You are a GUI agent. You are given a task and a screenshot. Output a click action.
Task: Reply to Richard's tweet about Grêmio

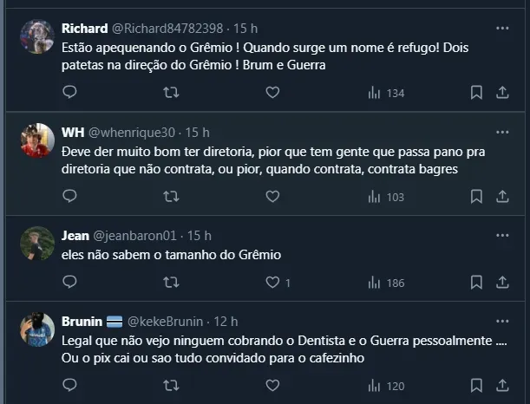(x=70, y=92)
